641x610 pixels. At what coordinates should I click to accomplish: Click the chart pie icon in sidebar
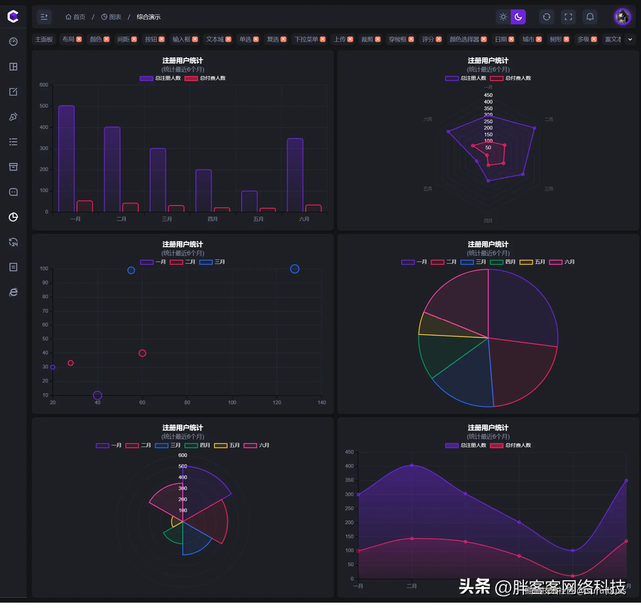13,217
